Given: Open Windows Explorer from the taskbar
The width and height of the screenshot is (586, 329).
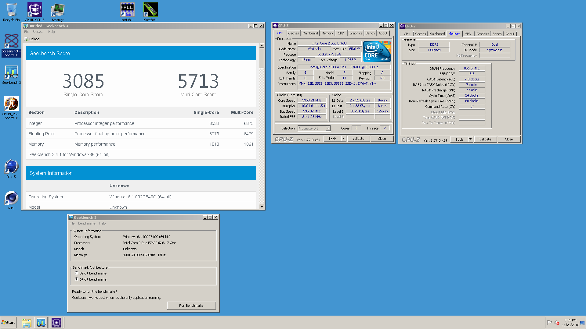Looking at the screenshot, I should 27,323.
